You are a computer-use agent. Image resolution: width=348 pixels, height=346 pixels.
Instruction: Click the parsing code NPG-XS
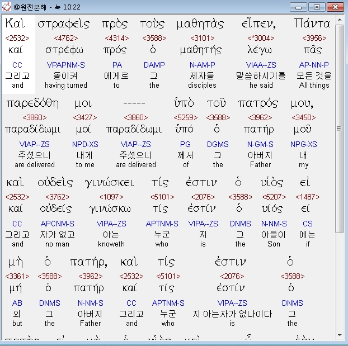(304, 144)
